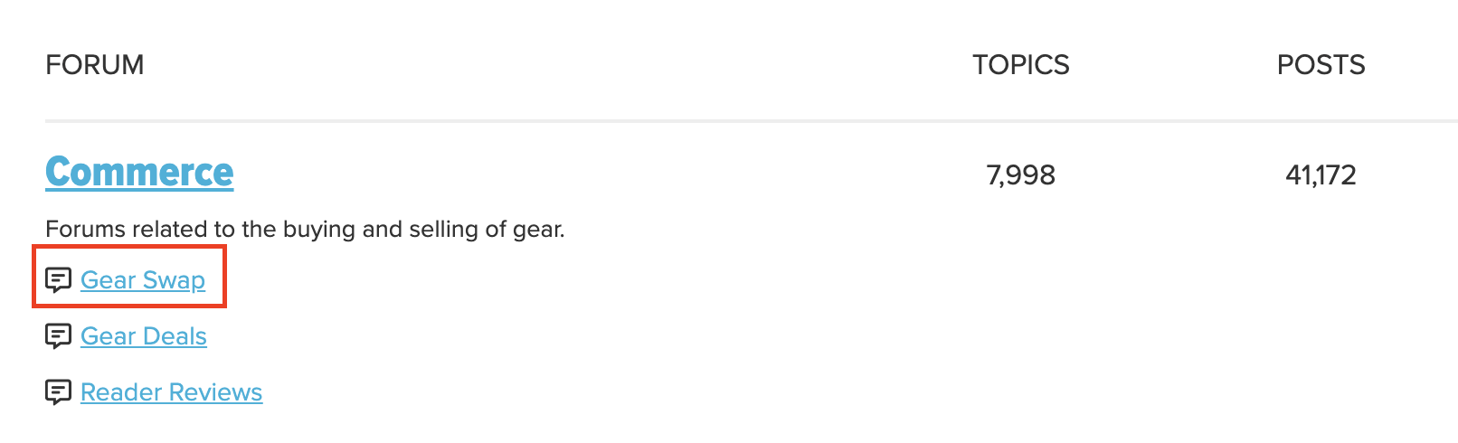Click the Commerce row's post total

tap(1321, 174)
